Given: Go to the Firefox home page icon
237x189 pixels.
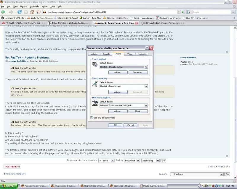Looking at the screenshot, I should coord(32,12).
